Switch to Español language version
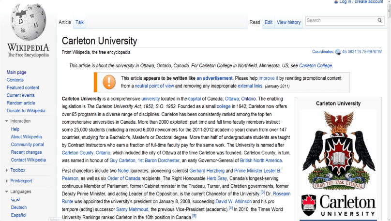 (x=19, y=215)
